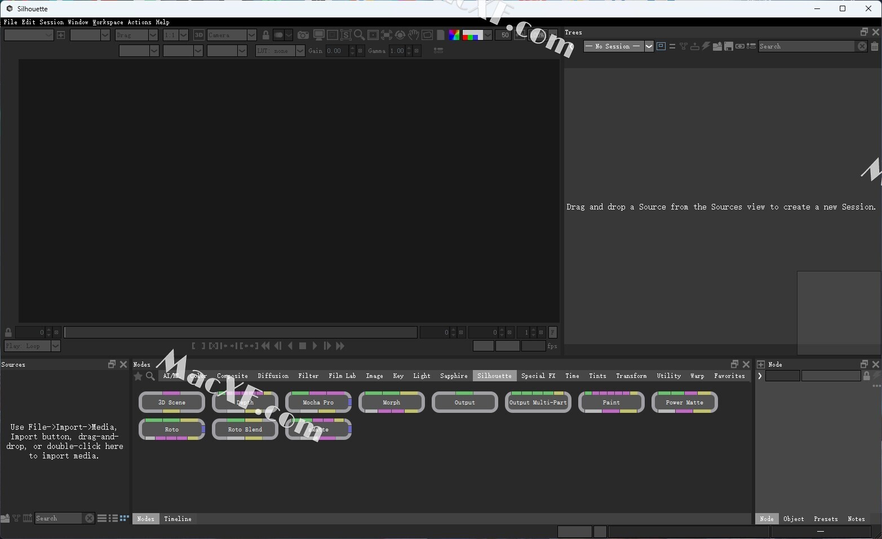Toggle the 3D view button
Screen dimensions: 882x539
click(x=199, y=35)
